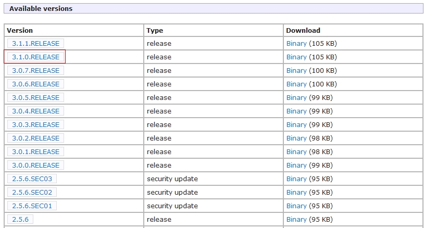Select the 2.5.6.SEC02 version link

[32, 192]
